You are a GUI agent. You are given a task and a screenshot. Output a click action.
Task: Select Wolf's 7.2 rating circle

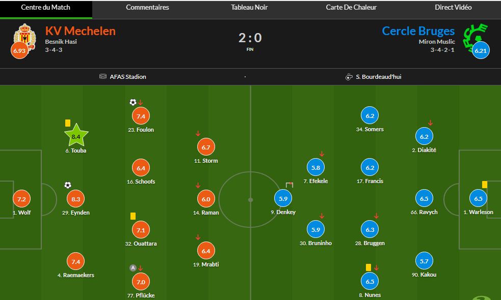tap(21, 199)
